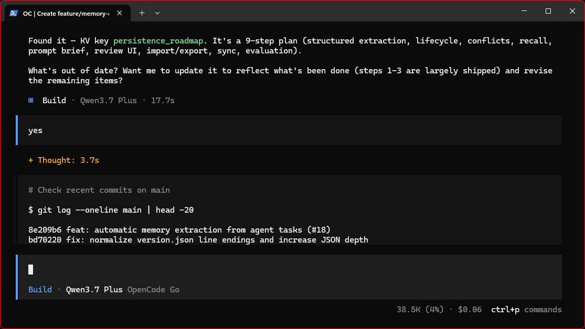Click the green persistence_roadmap key text

pyautogui.click(x=158, y=41)
